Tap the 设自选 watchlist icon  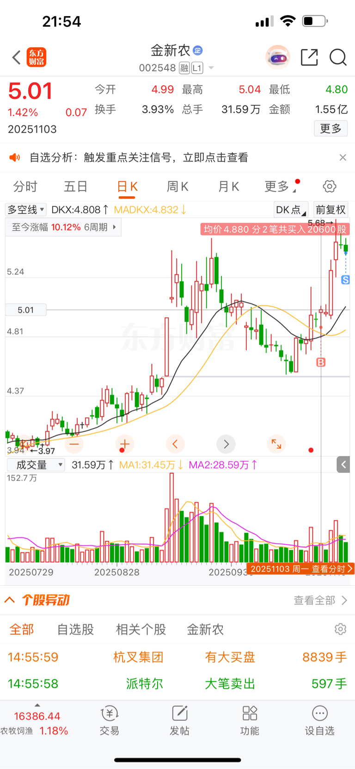pyautogui.click(x=319, y=721)
